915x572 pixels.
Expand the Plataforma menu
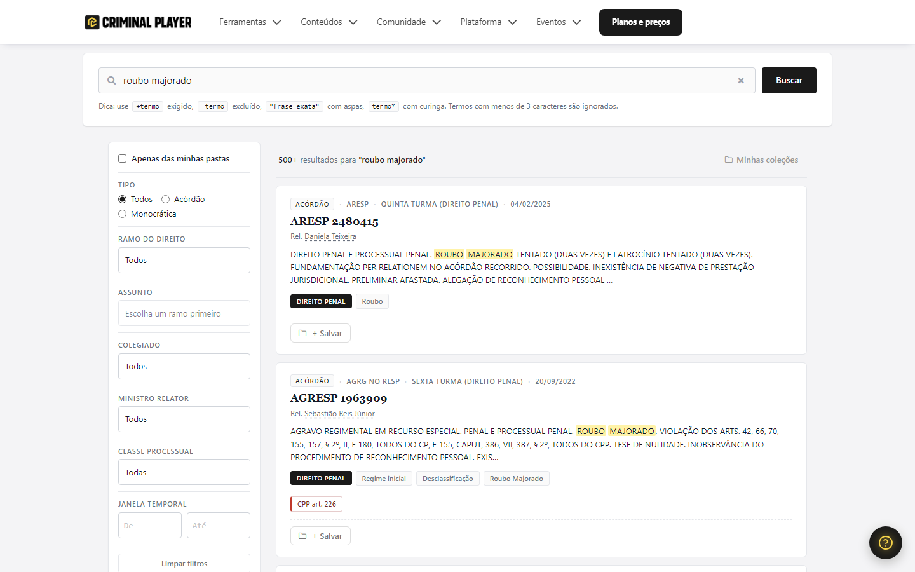[x=489, y=22]
